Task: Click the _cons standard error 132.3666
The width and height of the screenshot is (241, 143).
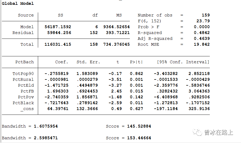Action: tap(87, 109)
